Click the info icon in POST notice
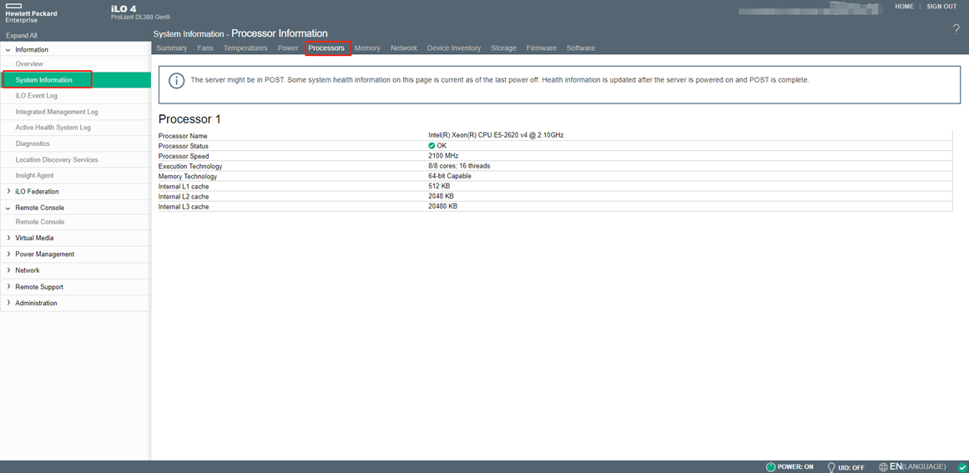 click(x=178, y=80)
